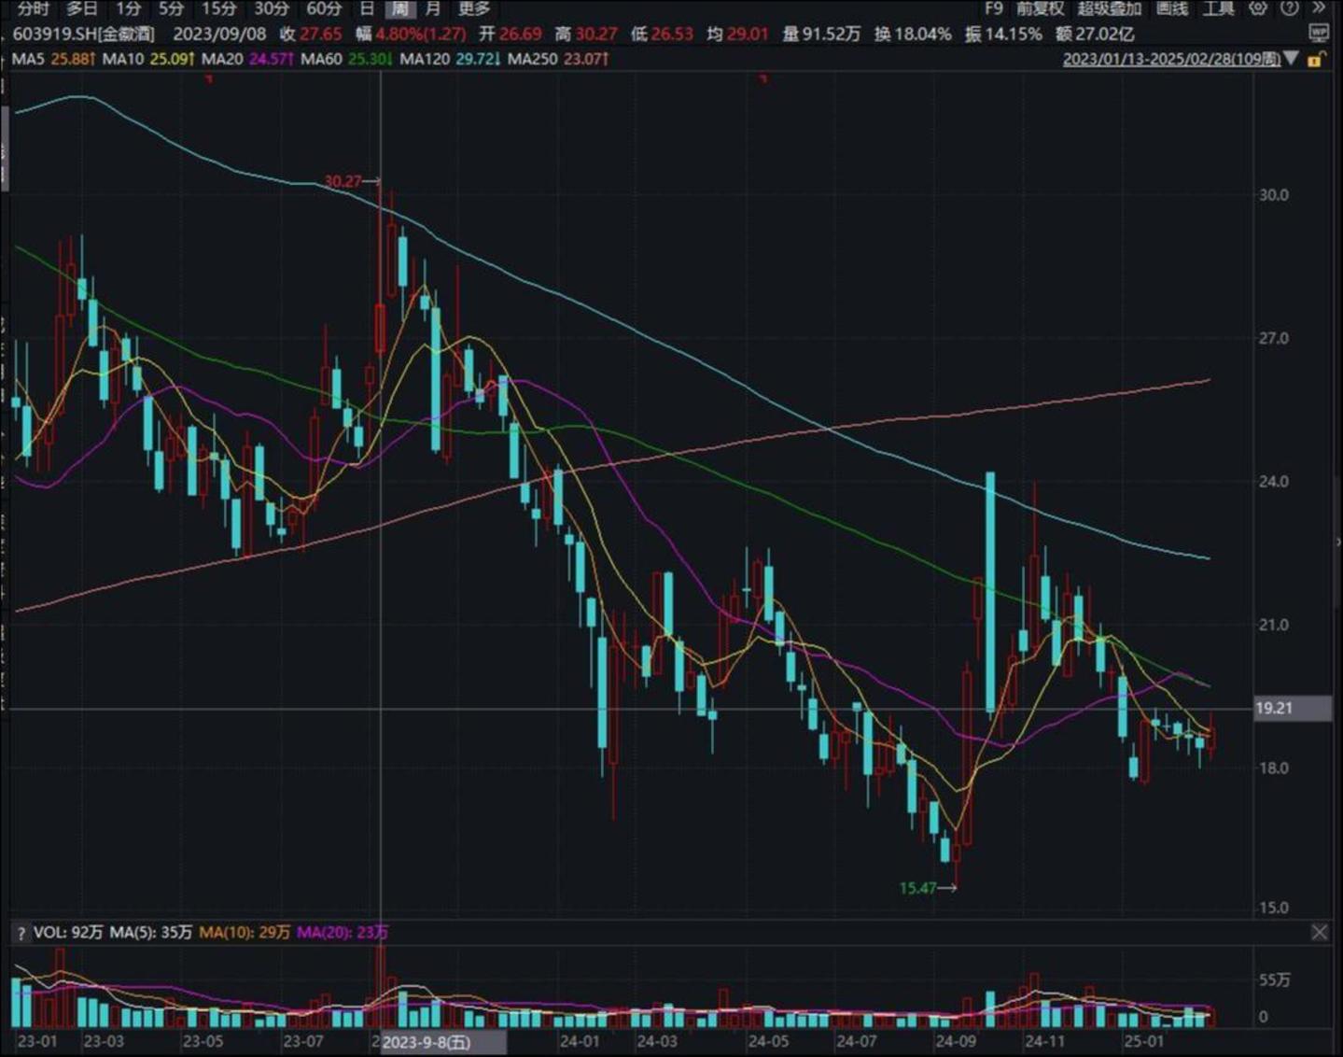Viewport: 1343px width, 1057px height.
Task: Click the monitor icon below the top toolbar
Action: (1318, 34)
